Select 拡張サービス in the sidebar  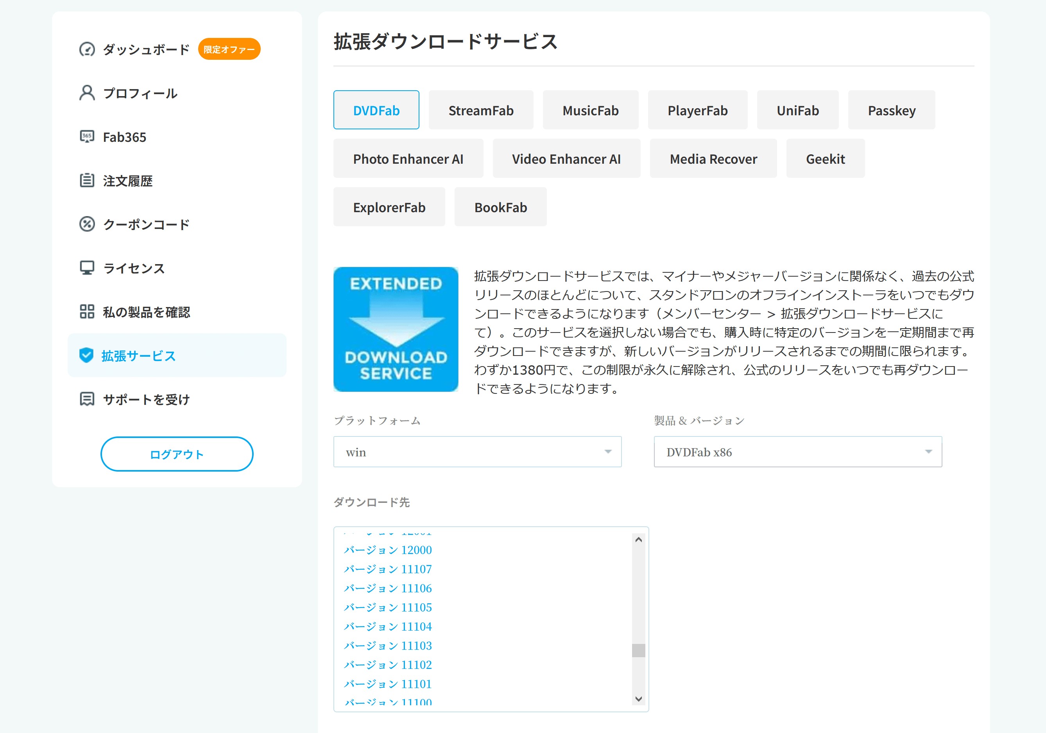[x=177, y=355]
